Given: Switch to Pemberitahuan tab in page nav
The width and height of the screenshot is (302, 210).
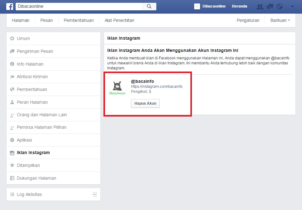Looking at the screenshot, I should tap(78, 20).
